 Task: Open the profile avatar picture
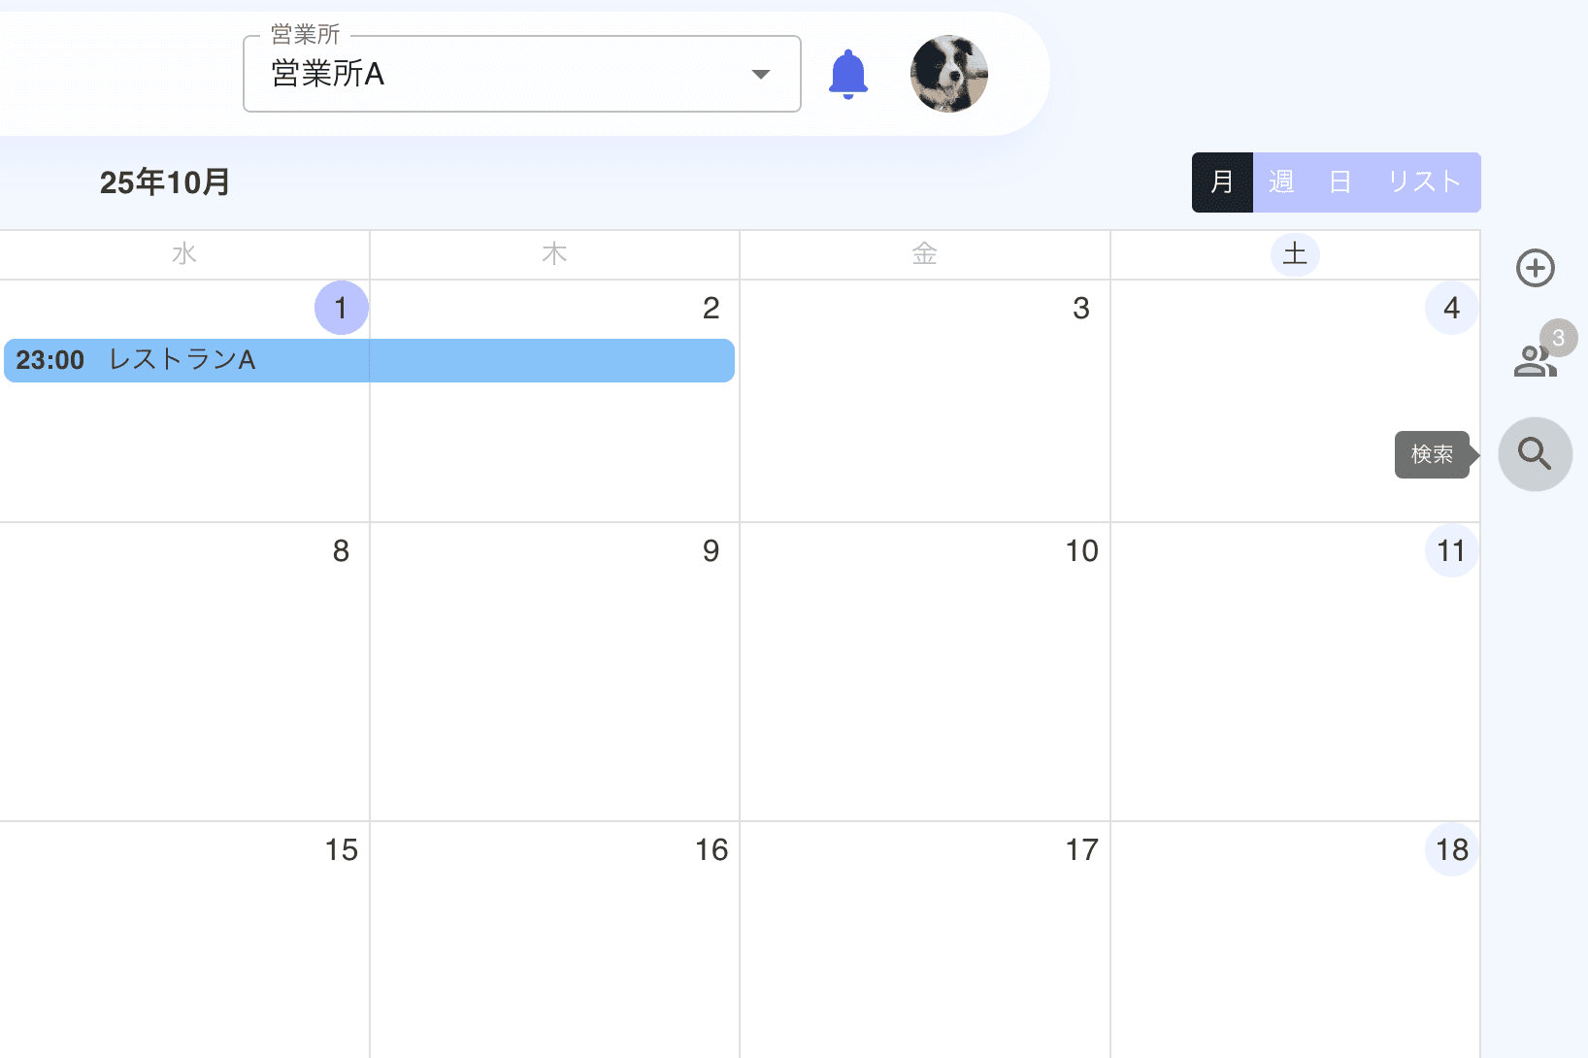pos(948,73)
